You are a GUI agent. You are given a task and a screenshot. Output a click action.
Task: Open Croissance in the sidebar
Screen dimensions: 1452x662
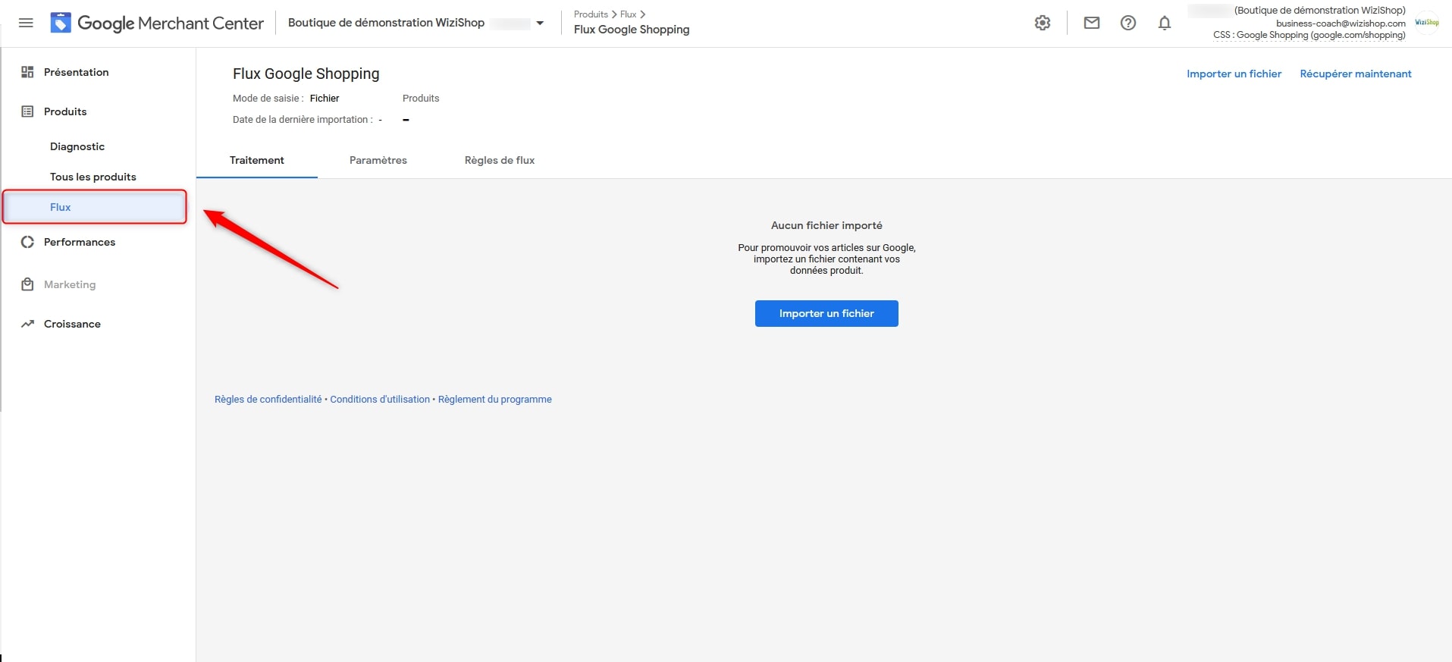tap(72, 324)
